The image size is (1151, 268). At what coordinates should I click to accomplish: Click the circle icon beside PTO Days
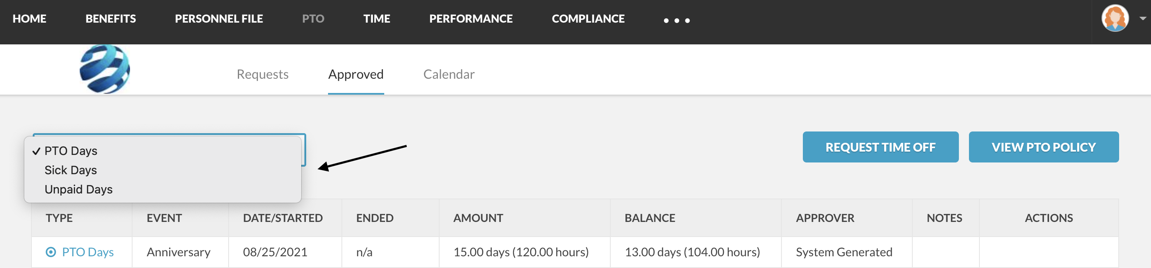pos(51,252)
